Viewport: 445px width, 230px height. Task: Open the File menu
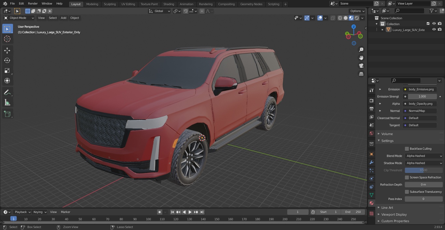tap(12, 4)
